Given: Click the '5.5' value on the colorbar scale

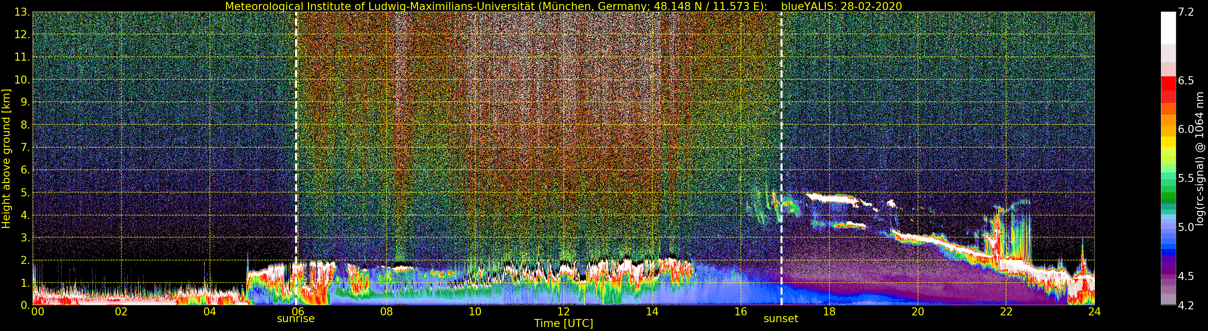Looking at the screenshot, I should click(x=1186, y=178).
